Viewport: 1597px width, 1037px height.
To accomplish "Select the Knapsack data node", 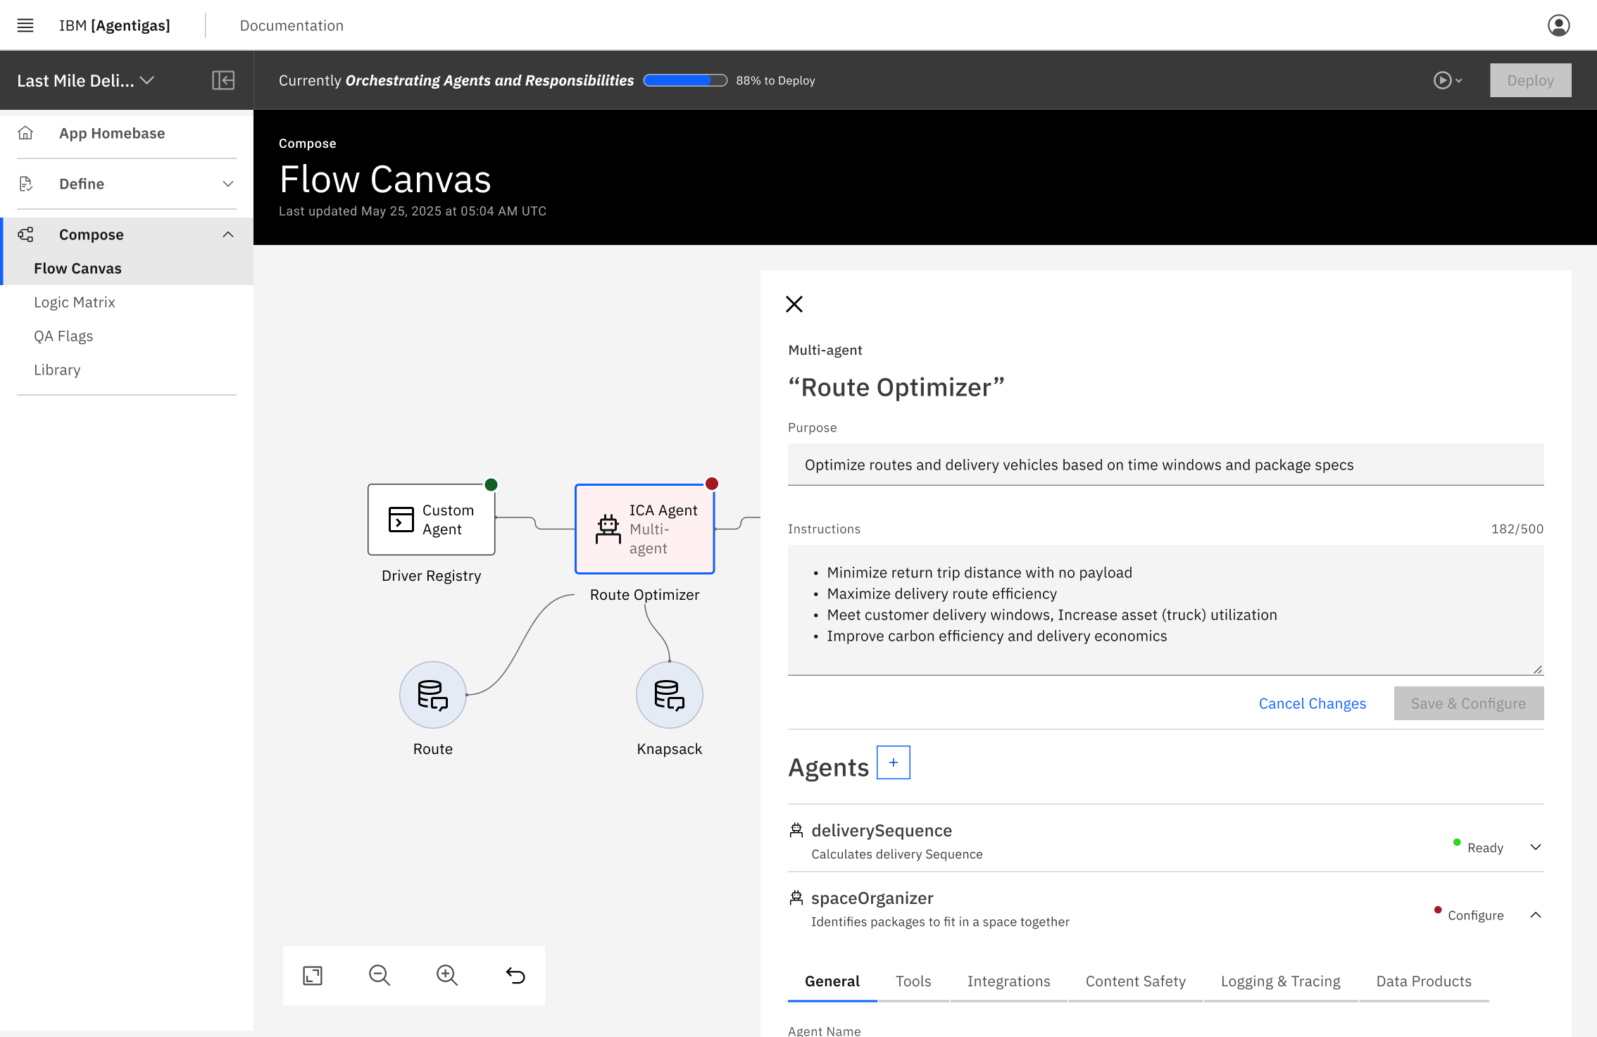I will [x=669, y=695].
